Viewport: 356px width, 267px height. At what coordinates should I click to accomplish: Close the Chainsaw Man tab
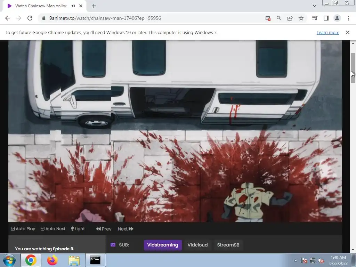(81, 6)
